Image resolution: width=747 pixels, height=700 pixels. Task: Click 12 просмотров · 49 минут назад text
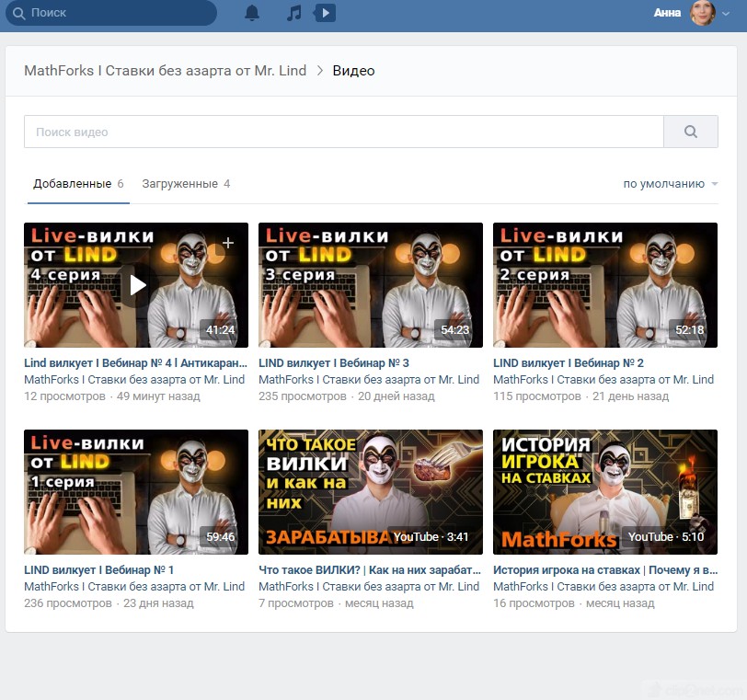pos(112,396)
